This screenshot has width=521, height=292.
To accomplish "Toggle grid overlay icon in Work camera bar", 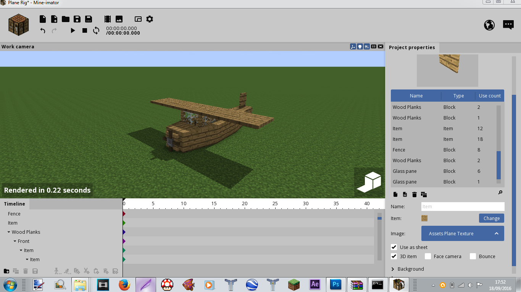I will pos(374,46).
